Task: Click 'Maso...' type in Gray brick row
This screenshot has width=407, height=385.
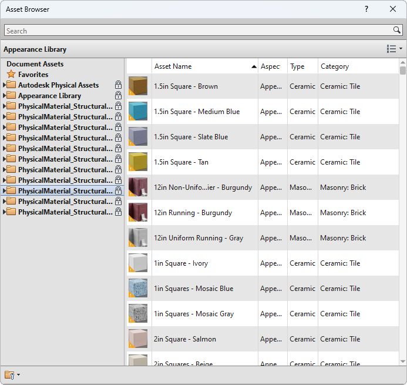Action: pyautogui.click(x=301, y=237)
